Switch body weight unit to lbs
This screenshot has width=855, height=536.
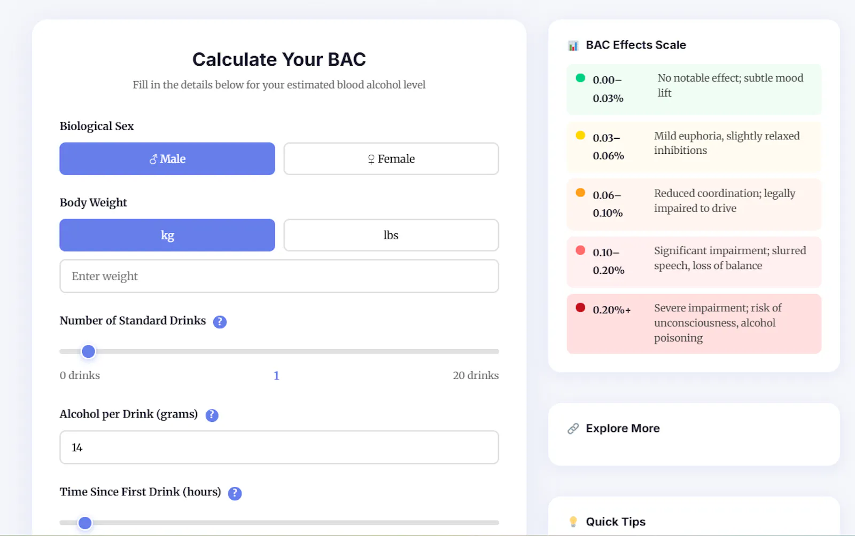coord(391,235)
